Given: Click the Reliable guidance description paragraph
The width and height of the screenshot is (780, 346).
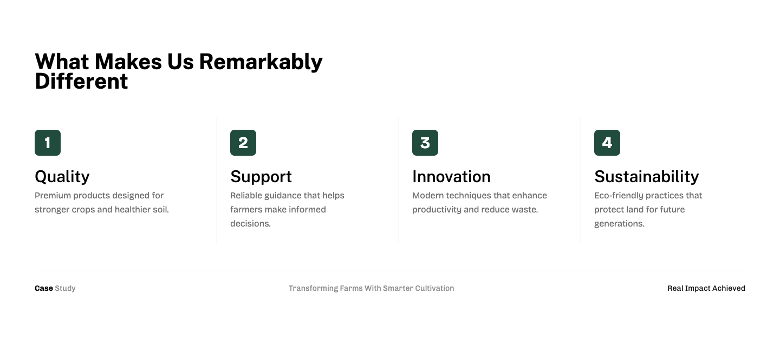Looking at the screenshot, I should tap(287, 209).
